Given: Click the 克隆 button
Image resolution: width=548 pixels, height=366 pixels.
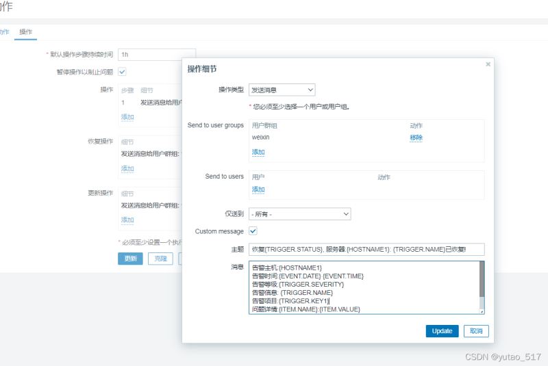Looking at the screenshot, I should click(160, 259).
